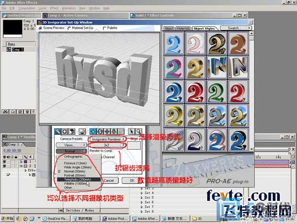Choose Orthographic camera preset
The image size is (297, 223).
[x=79, y=157]
